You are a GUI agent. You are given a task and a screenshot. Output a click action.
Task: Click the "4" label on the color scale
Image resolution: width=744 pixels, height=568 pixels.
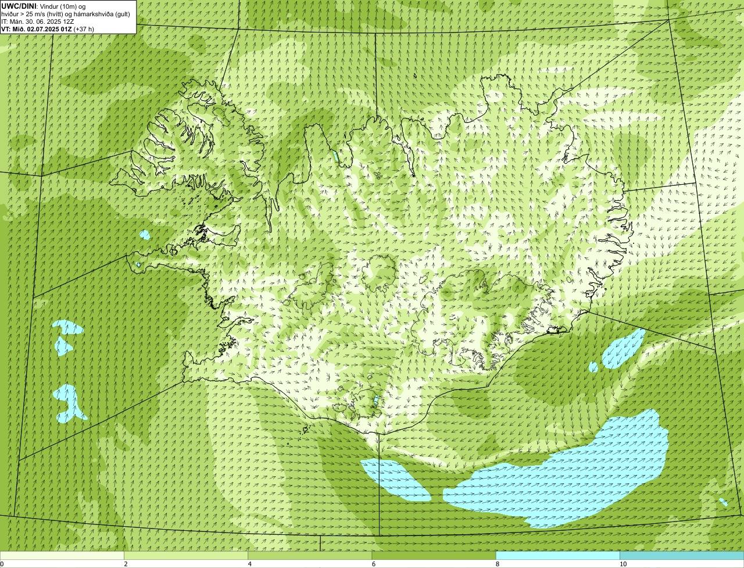250,564
